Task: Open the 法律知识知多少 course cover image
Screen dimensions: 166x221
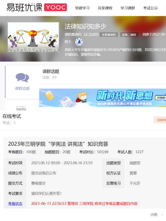Action: 33,37
